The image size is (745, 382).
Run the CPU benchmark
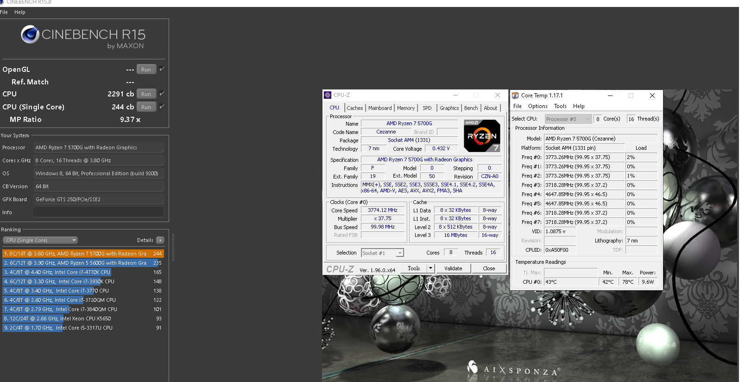[x=146, y=94]
